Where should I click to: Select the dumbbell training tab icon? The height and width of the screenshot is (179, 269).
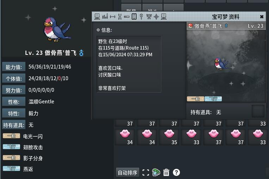113,17
